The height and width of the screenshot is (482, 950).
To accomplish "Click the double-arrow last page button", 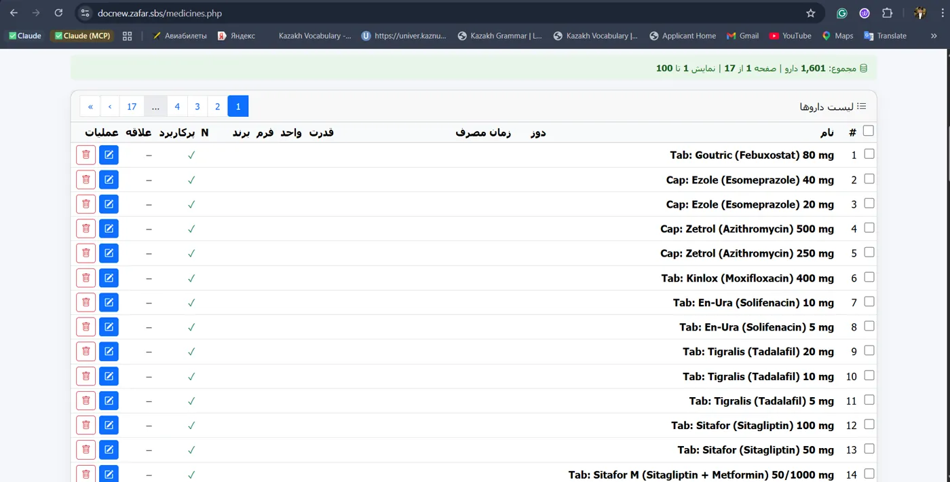I will [90, 106].
